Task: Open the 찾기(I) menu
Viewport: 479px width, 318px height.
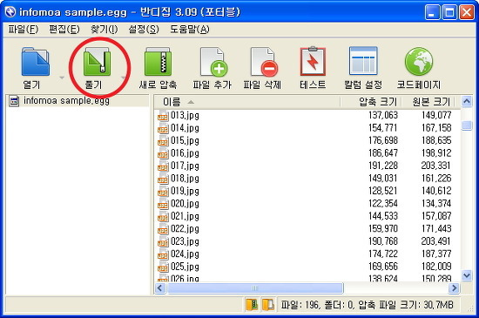Action: click(104, 30)
